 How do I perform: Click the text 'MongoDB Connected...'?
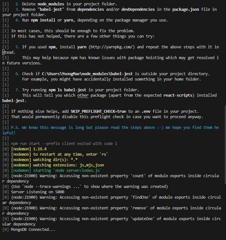click(x=33, y=230)
